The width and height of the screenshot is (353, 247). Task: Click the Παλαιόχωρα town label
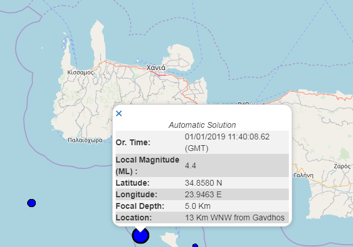pos(85,140)
